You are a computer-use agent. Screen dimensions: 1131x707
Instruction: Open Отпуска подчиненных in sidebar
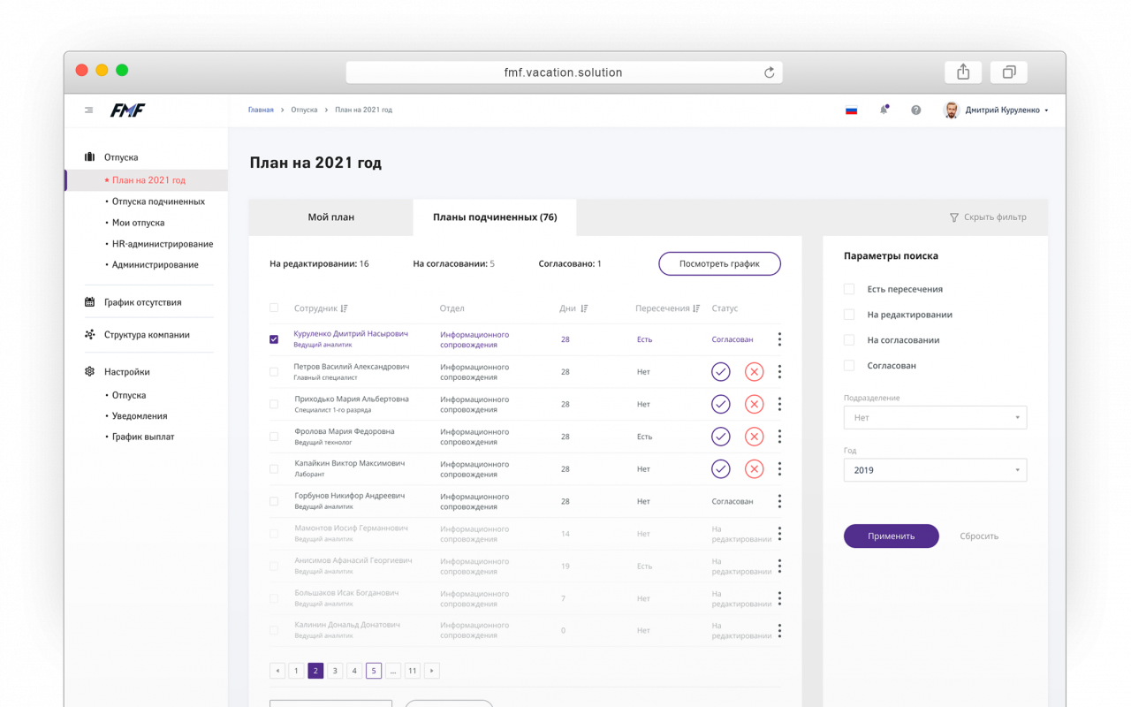coord(158,201)
